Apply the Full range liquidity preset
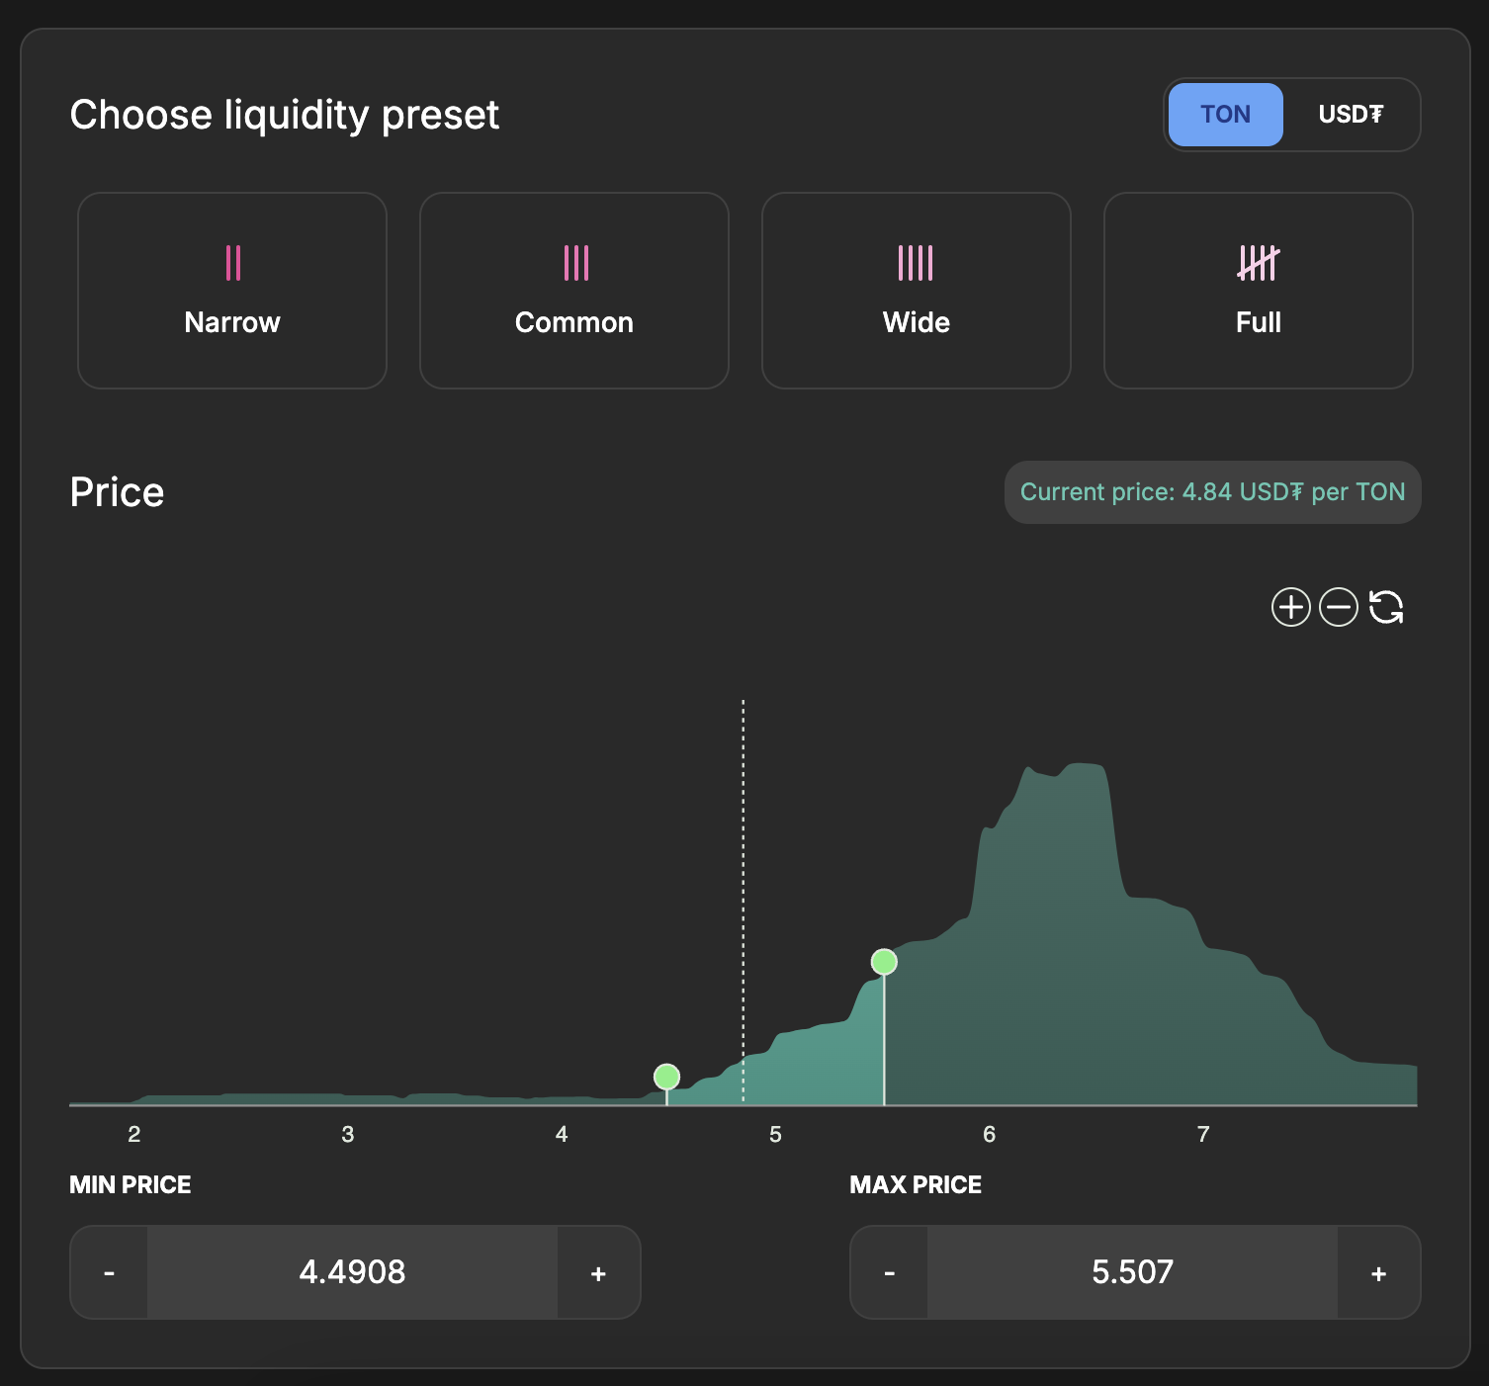 click(x=1258, y=291)
